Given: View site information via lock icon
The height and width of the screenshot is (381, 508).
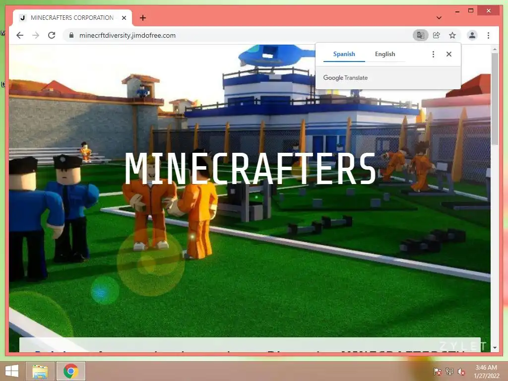Looking at the screenshot, I should (x=71, y=35).
